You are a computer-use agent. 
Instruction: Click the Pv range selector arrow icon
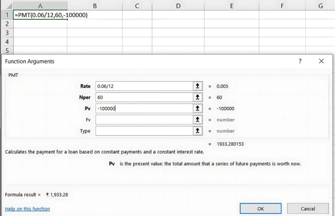(197, 109)
